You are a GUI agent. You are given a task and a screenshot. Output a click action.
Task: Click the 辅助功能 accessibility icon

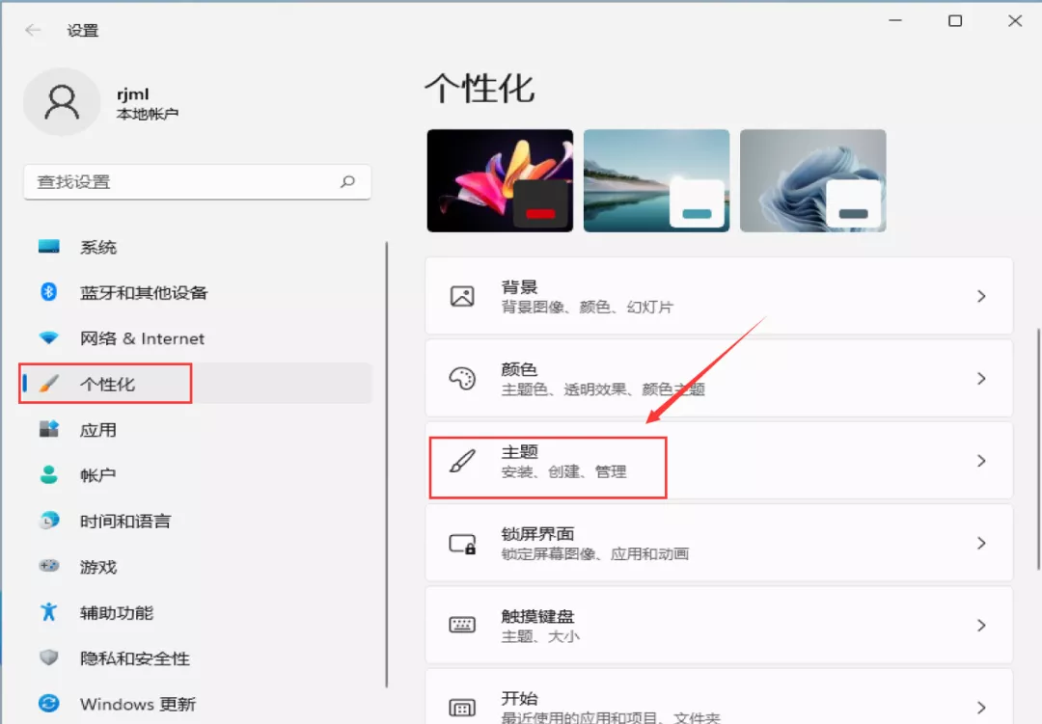coord(48,612)
